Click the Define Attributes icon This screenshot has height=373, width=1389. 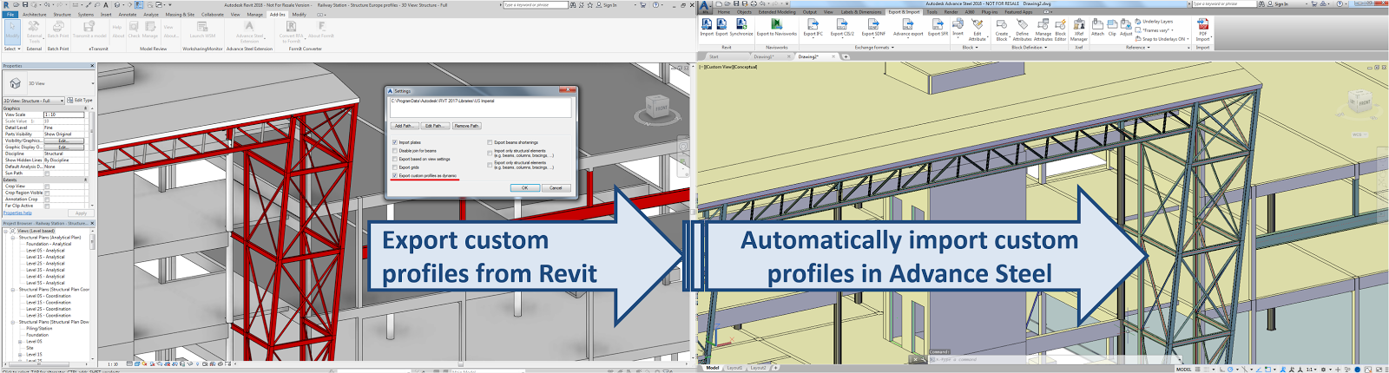click(1023, 29)
